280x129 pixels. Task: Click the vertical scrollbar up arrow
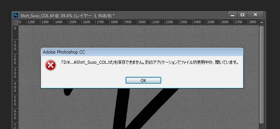pyautogui.click(x=262, y=22)
